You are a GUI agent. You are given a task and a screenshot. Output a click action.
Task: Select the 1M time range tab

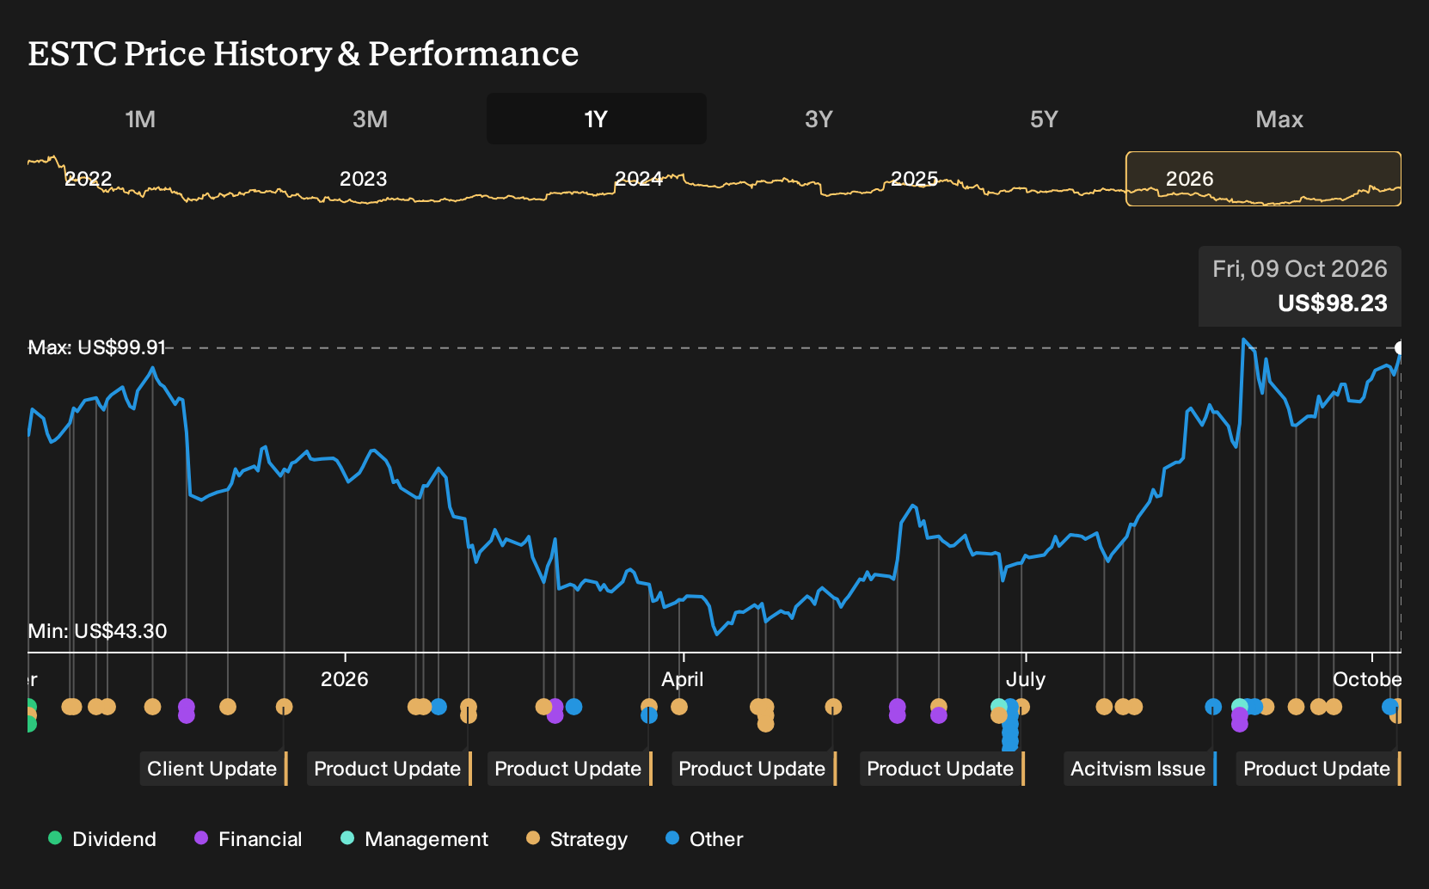(140, 120)
